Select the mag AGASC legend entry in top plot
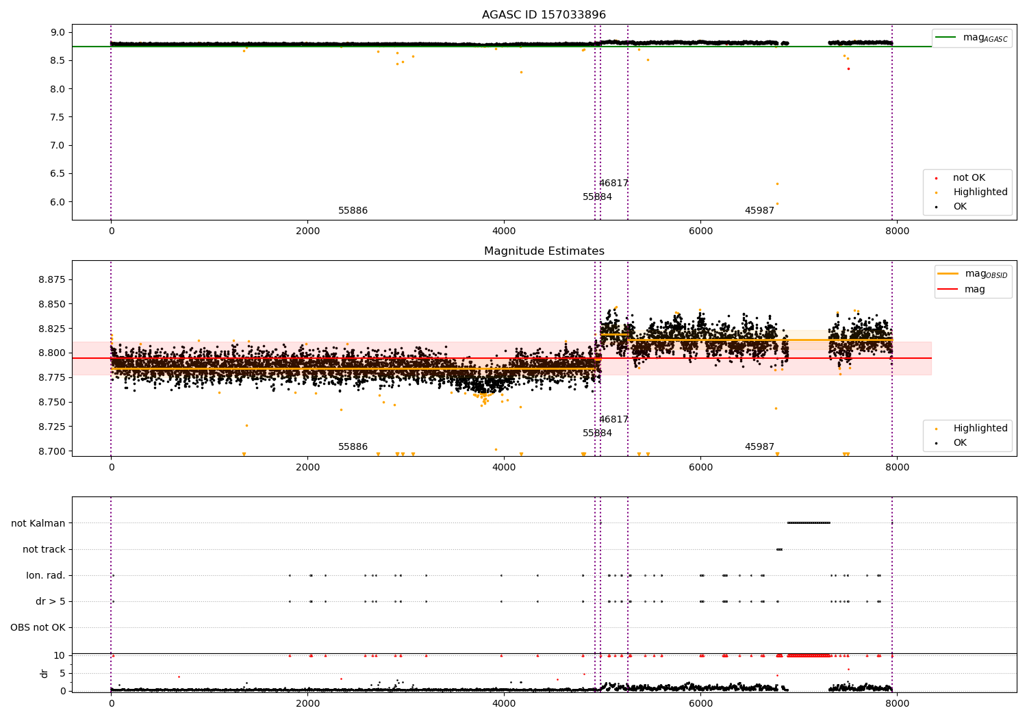Viewport: 1027px width, 719px height. [972, 38]
